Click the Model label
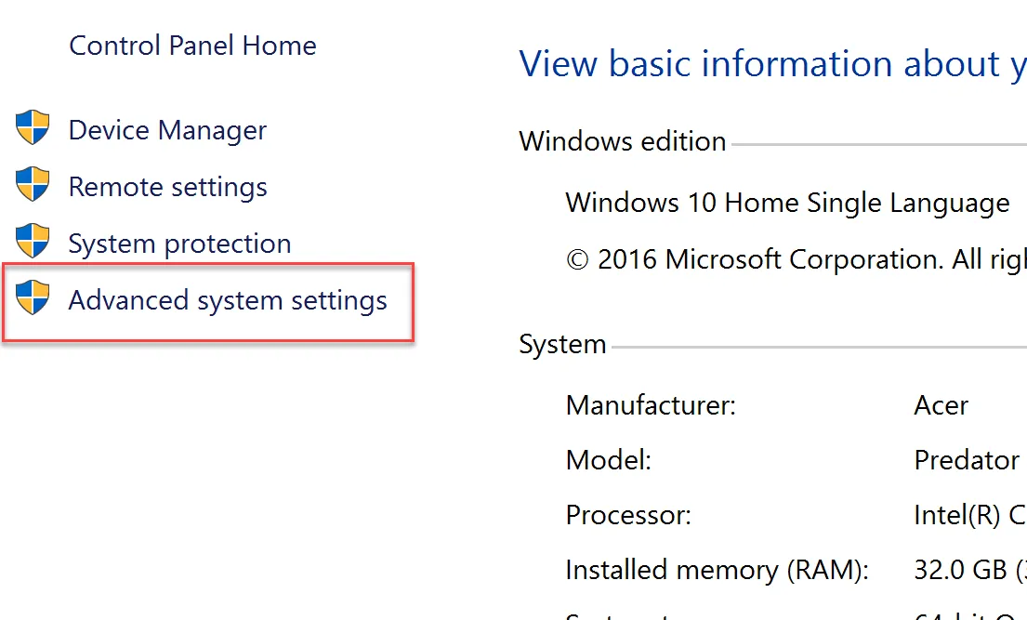This screenshot has height=620, width=1027. (608, 460)
